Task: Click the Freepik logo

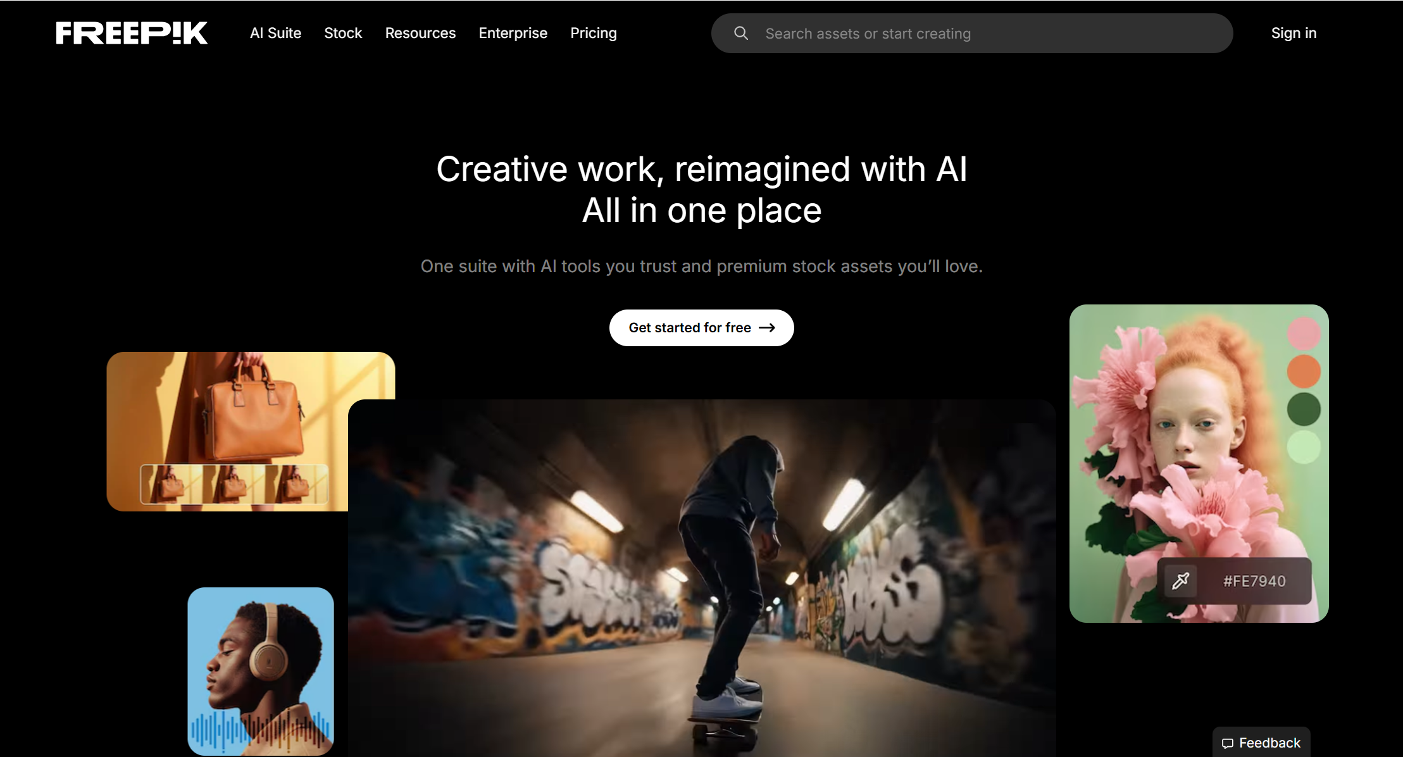Action: [x=132, y=33]
